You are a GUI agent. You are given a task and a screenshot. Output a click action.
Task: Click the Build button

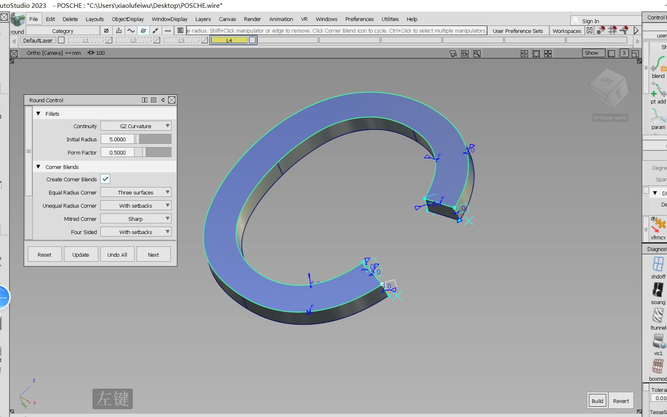tap(597, 401)
